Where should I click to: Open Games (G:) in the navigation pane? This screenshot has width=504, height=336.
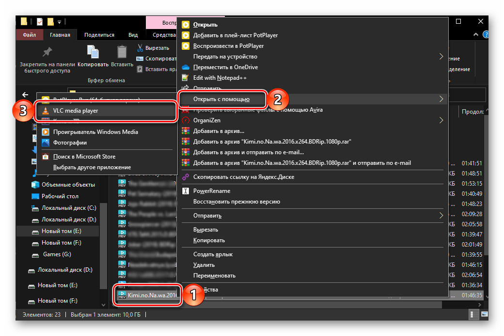[51, 254]
